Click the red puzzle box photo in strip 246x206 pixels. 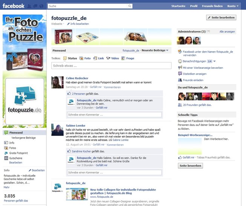point(63,36)
